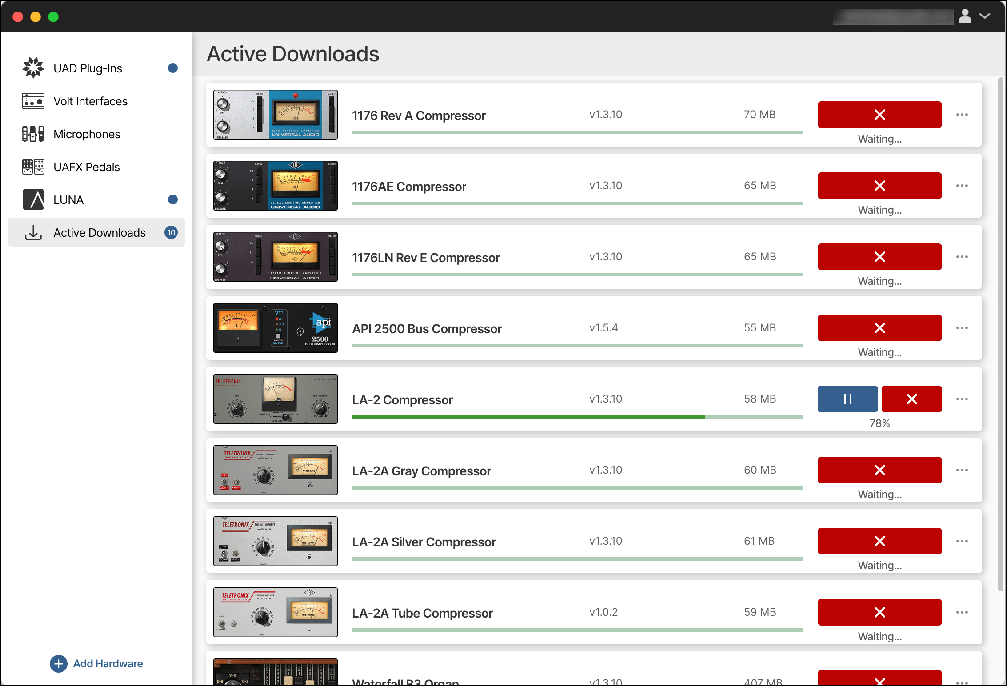
Task: Open the Volt Interfaces section
Action: tap(91, 101)
